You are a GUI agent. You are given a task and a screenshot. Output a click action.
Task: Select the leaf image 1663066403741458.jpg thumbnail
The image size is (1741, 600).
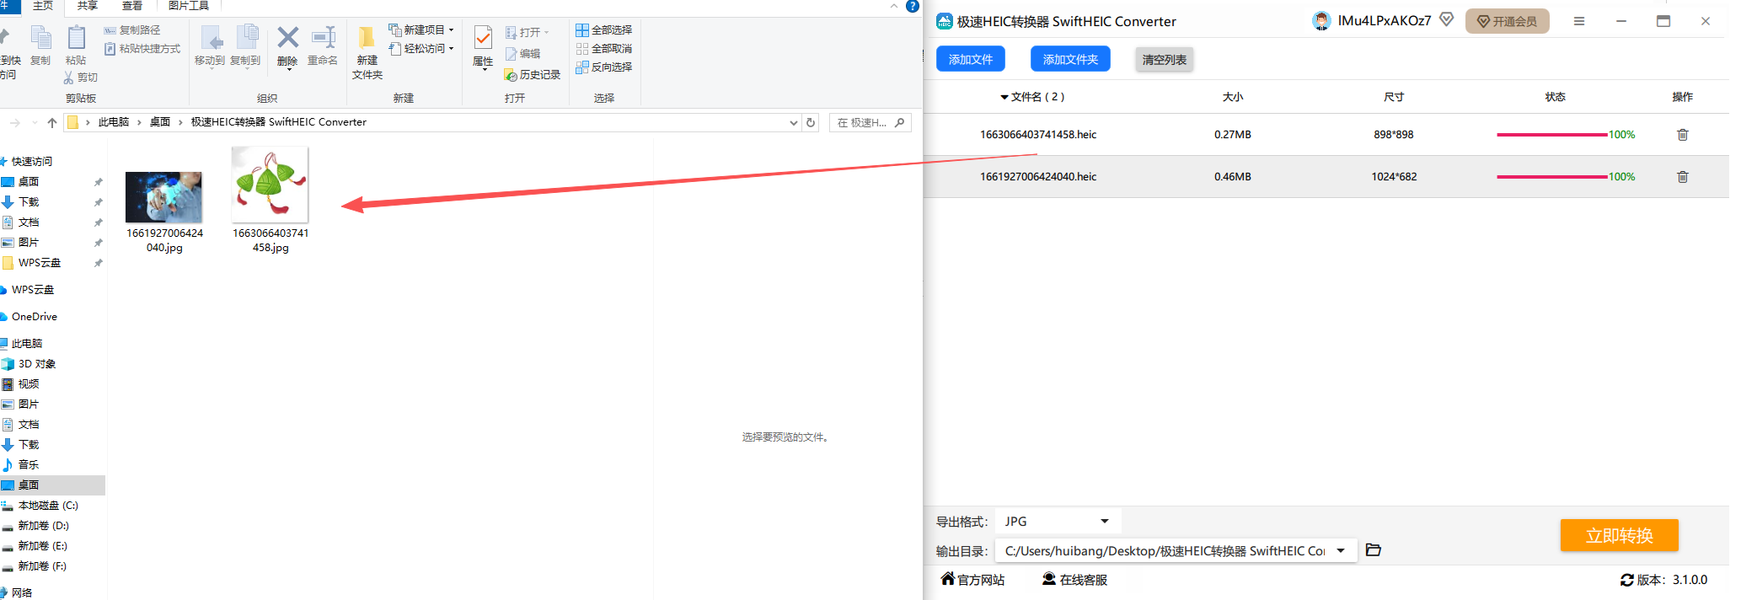(x=270, y=185)
